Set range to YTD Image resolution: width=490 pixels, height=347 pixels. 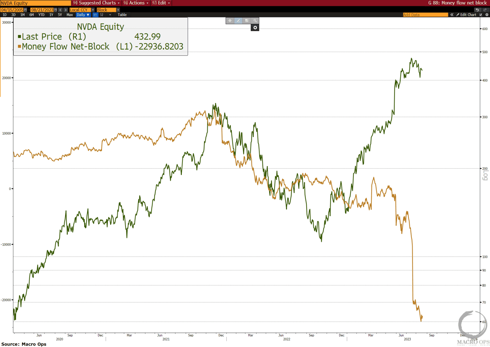(x=41, y=15)
